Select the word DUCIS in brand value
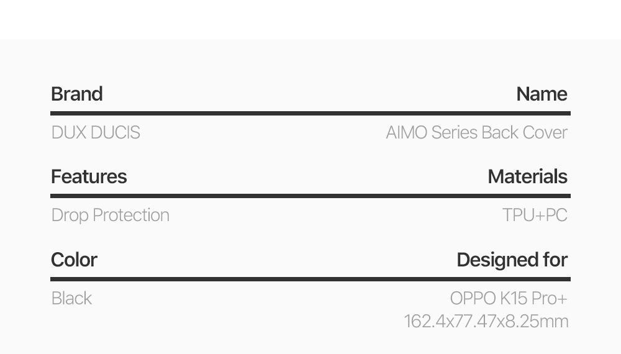Viewport: 621px width, 354px height. (x=115, y=133)
